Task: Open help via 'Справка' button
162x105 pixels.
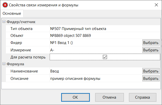Action: click(x=143, y=97)
